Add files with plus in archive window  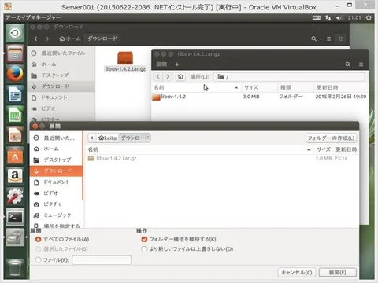(176, 64)
